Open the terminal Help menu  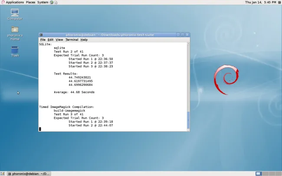point(84,39)
